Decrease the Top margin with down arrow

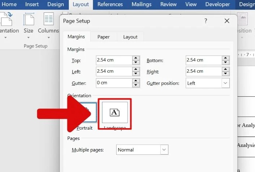[x=136, y=62]
